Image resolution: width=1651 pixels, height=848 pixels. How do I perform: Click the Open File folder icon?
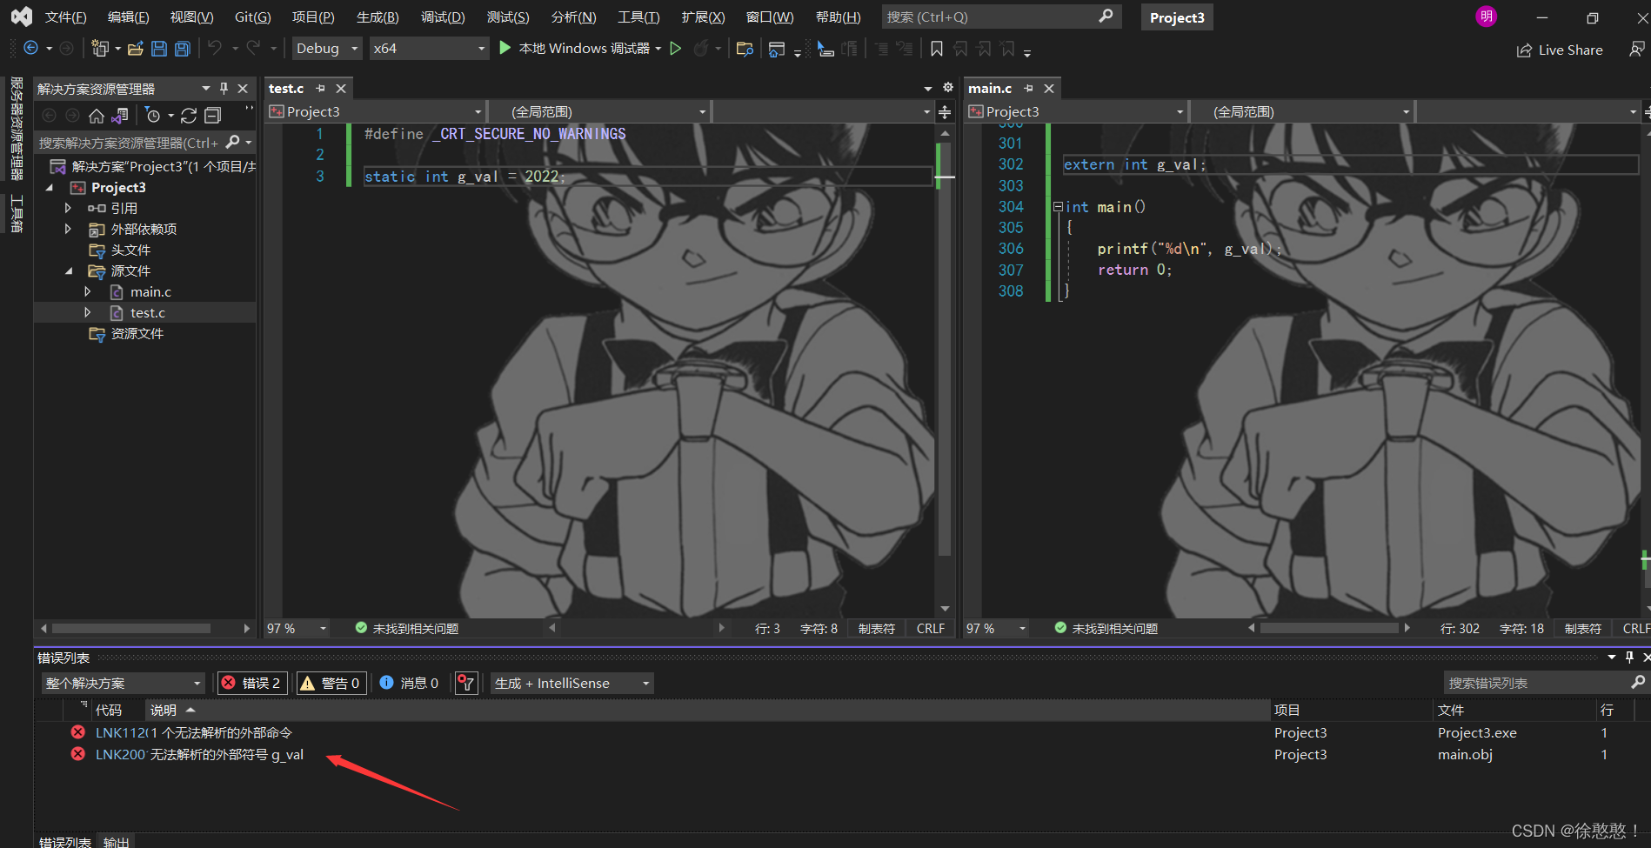(x=135, y=49)
